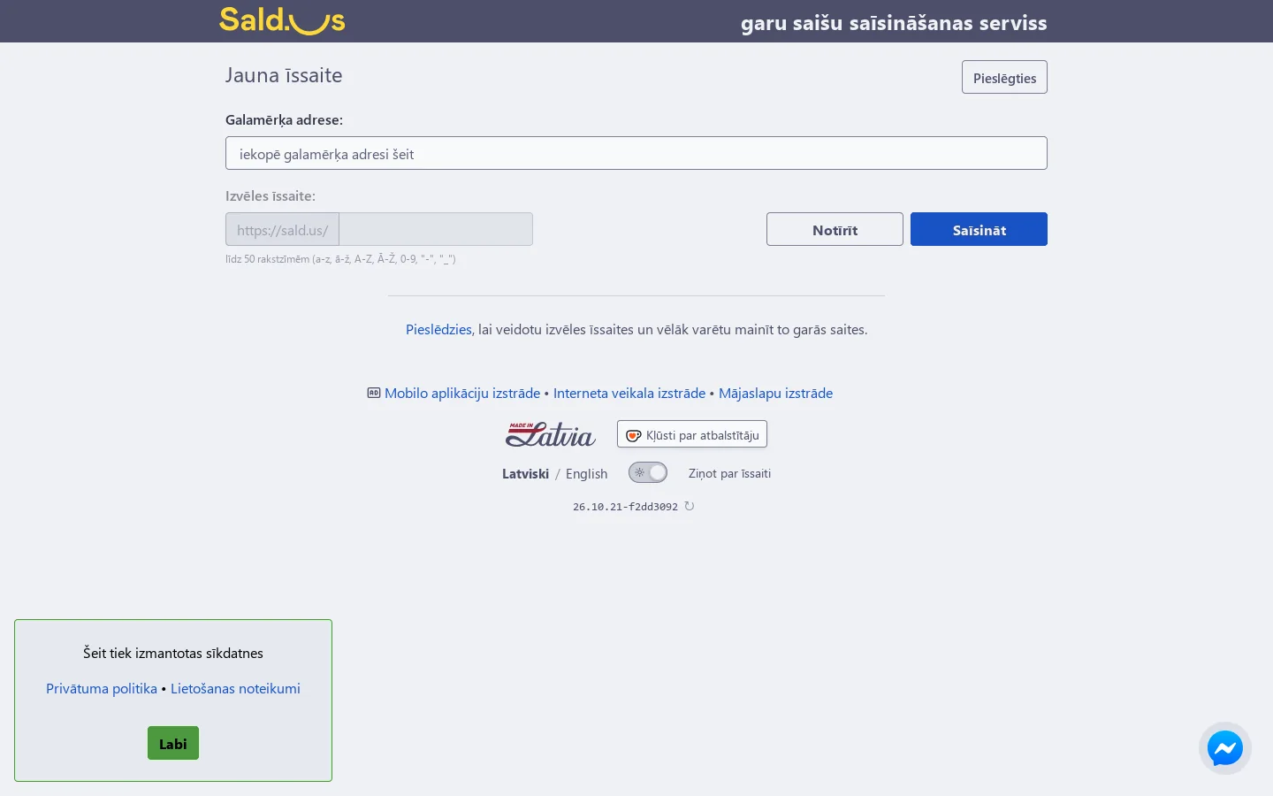Toggle the dark mode switch
The height and width of the screenshot is (796, 1273).
tap(648, 472)
